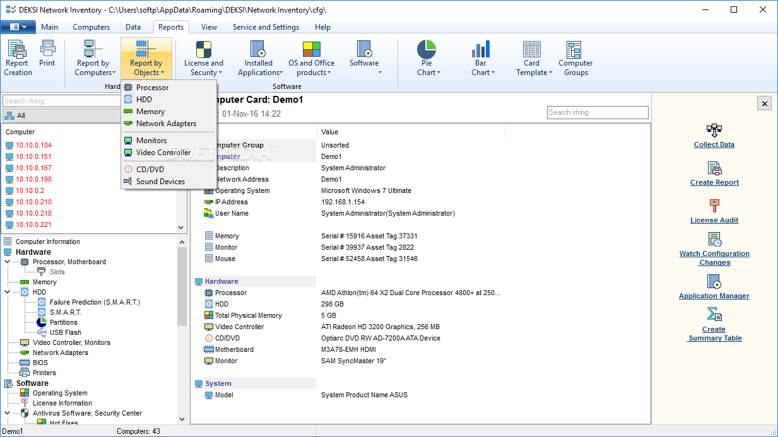
Task: Open Report Creation tool
Action: pyautogui.click(x=18, y=58)
